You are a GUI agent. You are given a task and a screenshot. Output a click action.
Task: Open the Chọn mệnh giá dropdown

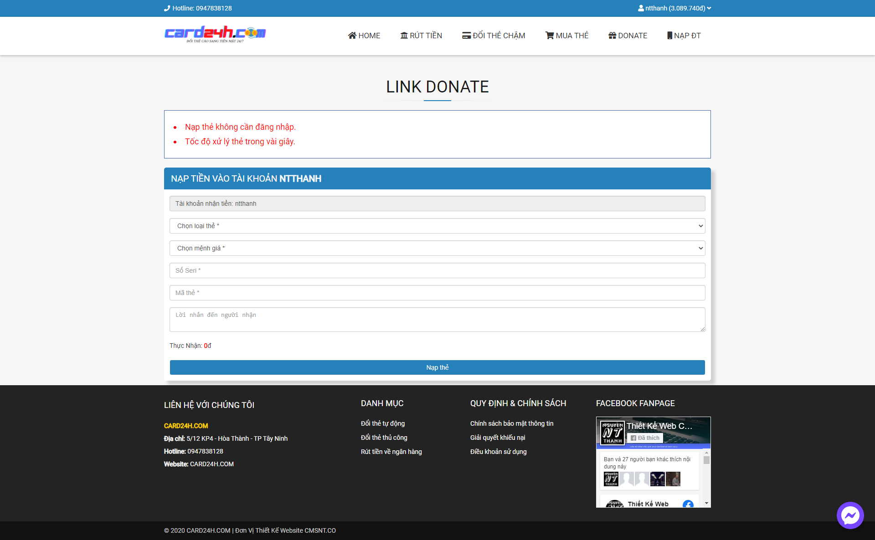(437, 248)
